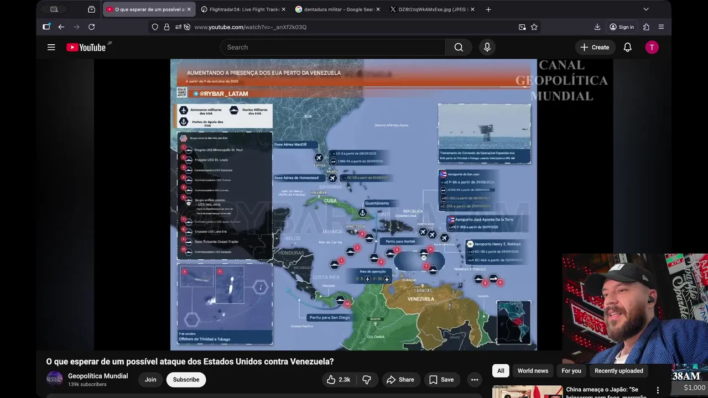View site security padlock information
The image size is (708, 398).
coord(166,27)
